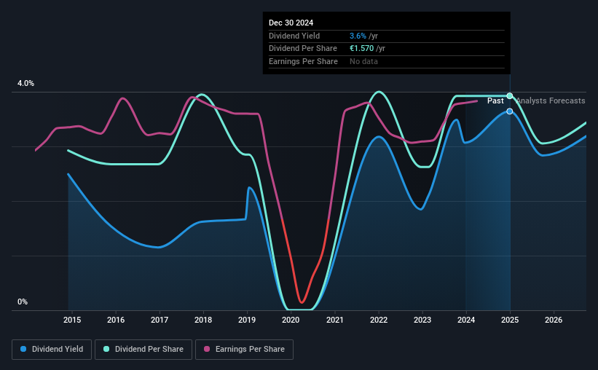This screenshot has height=370, width=598.
Task: Click the 0% y-axis label
Action: pyautogui.click(x=23, y=302)
